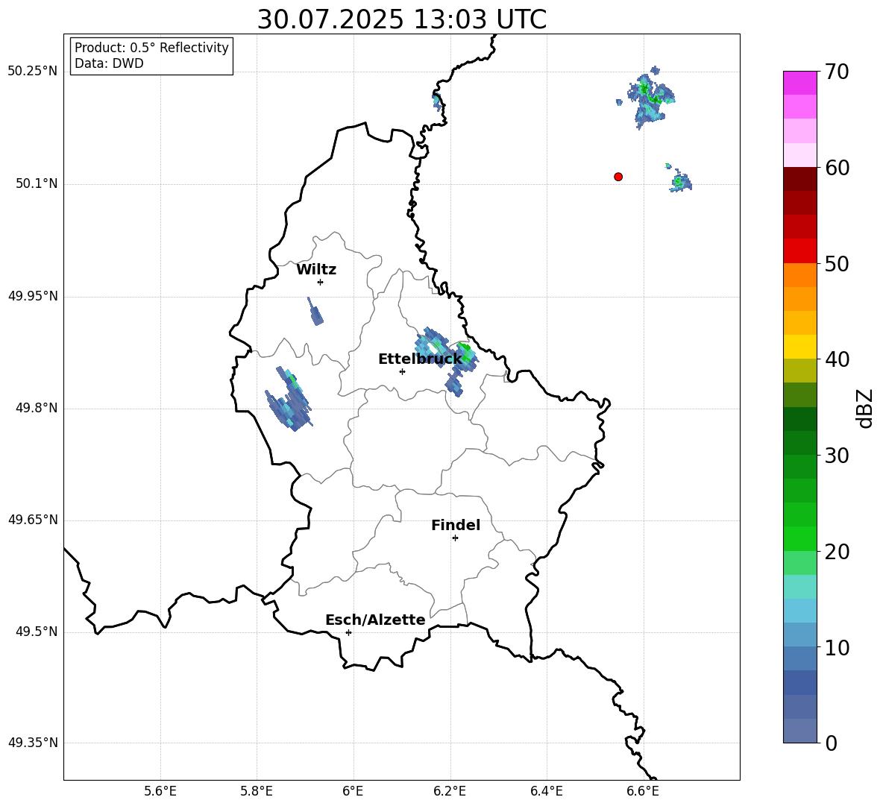Click the red radar location dot
Screen dimensions: 883x806
point(618,177)
